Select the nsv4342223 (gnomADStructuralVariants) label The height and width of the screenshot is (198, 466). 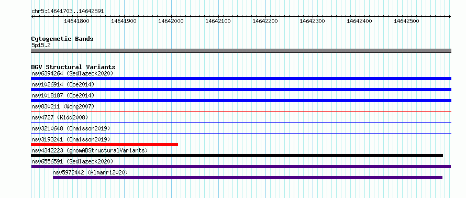click(x=90, y=150)
